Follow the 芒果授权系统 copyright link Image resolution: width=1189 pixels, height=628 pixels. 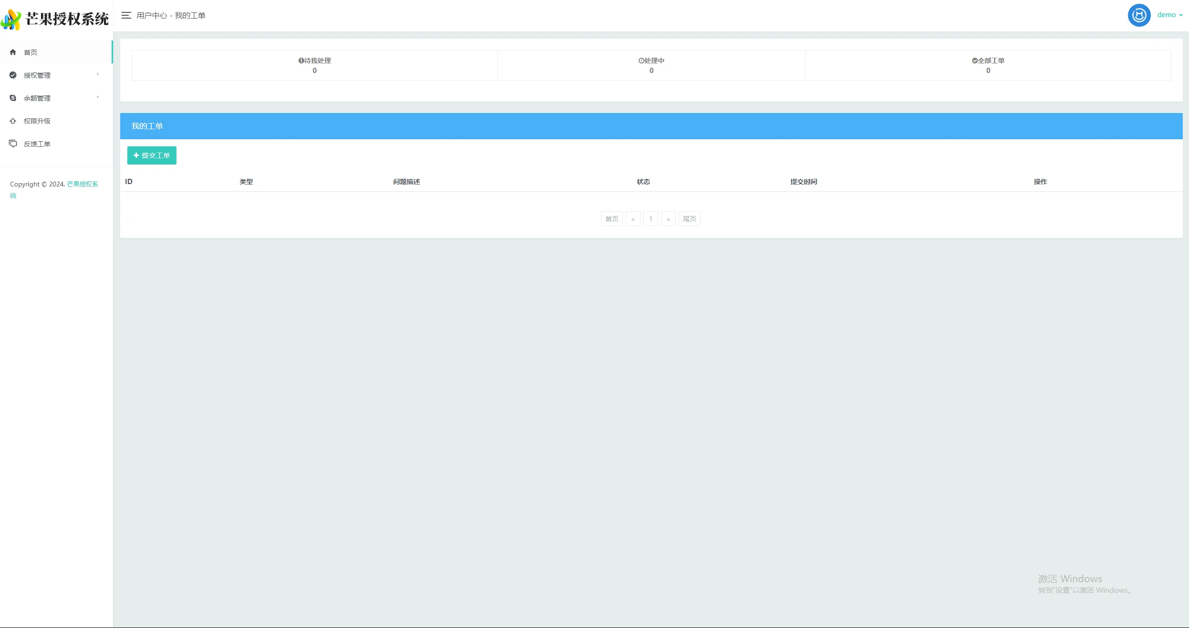[82, 184]
